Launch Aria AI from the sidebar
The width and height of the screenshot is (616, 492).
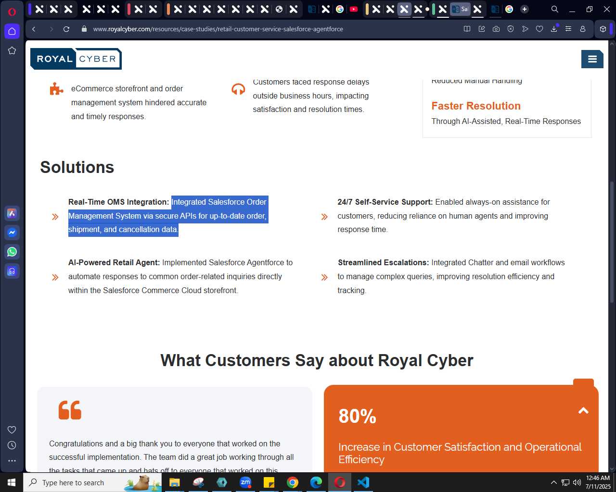(x=12, y=213)
